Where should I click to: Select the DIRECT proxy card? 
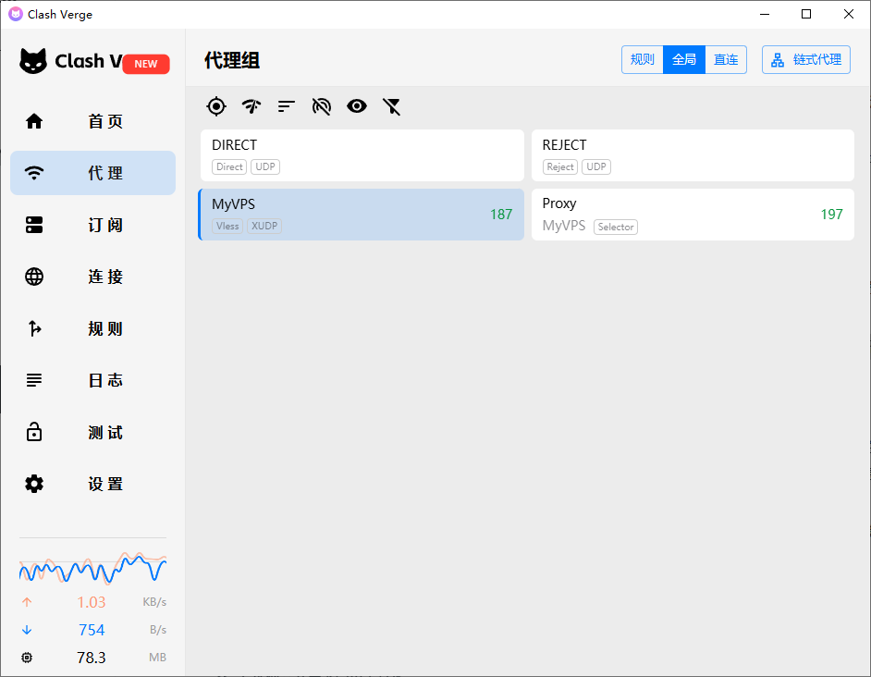point(362,155)
